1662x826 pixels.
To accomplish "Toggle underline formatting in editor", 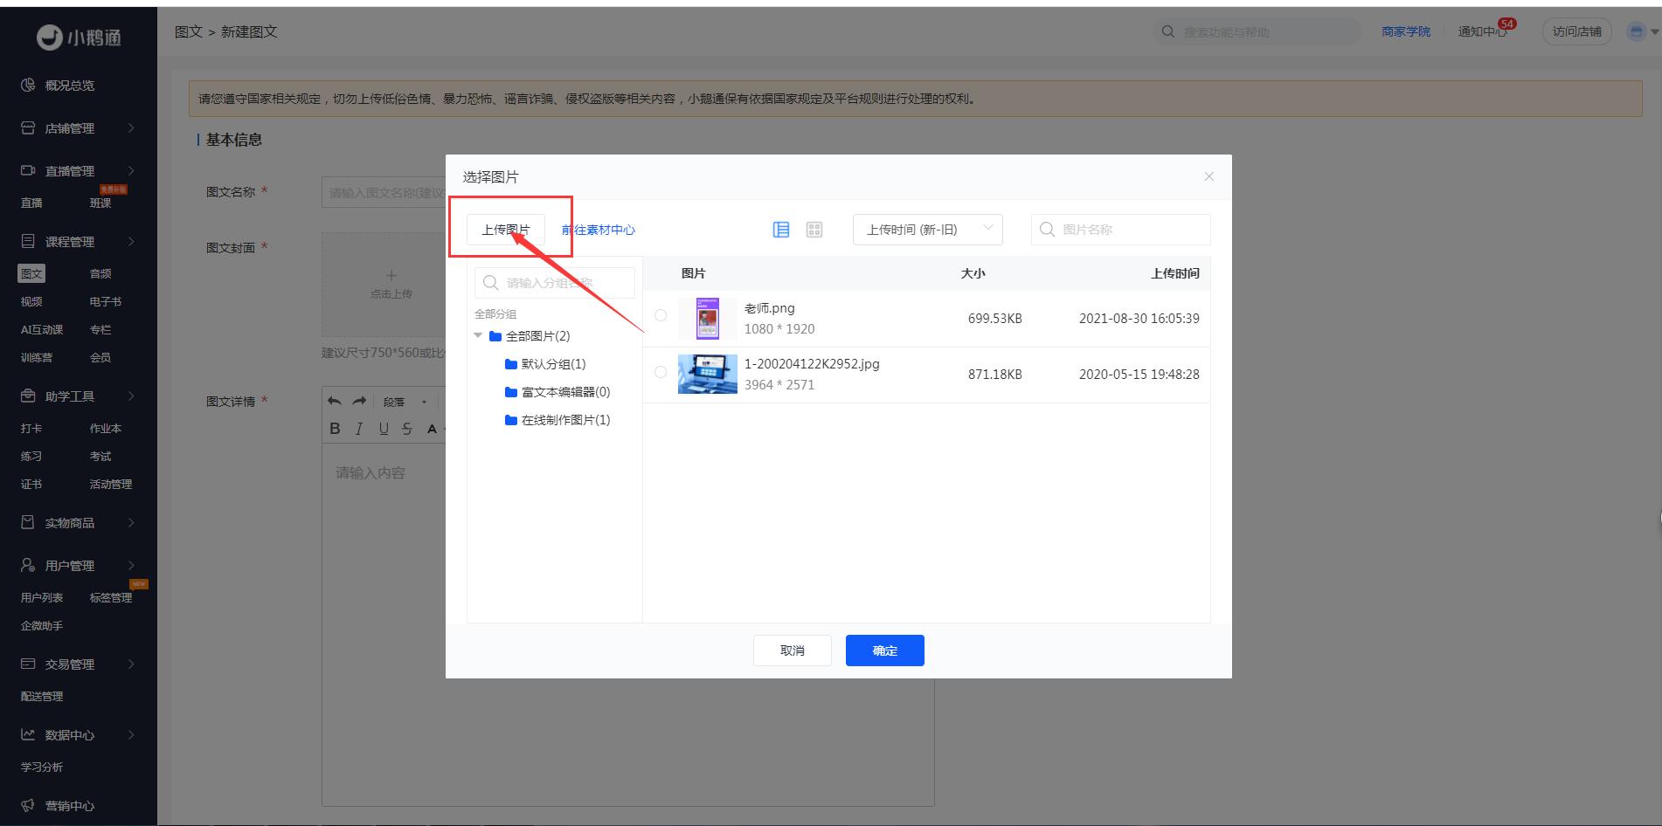I will click(384, 429).
